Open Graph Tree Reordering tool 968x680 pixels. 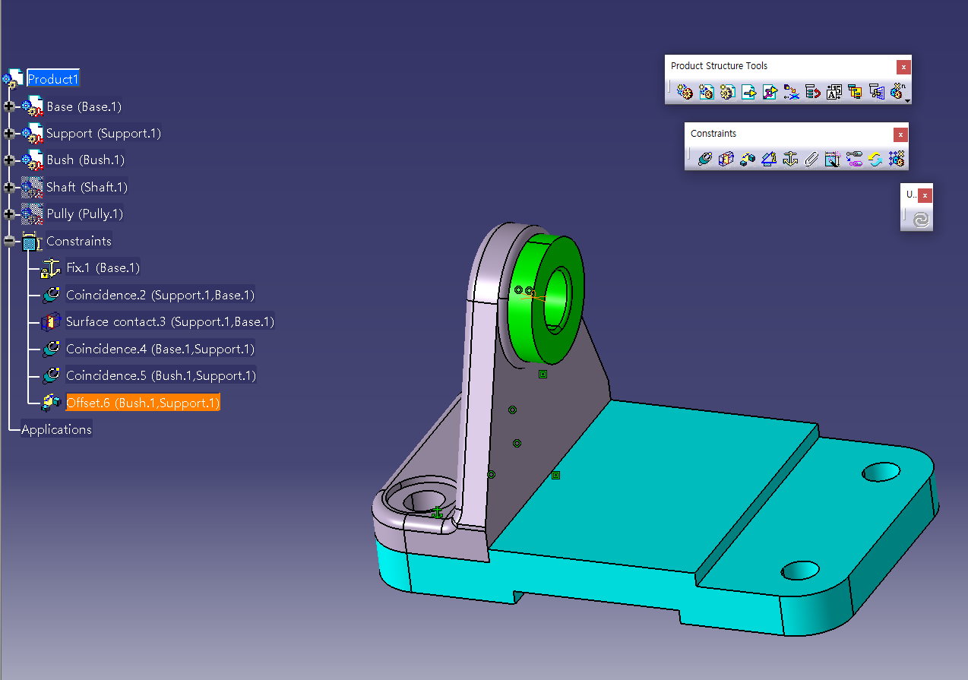pos(813,92)
